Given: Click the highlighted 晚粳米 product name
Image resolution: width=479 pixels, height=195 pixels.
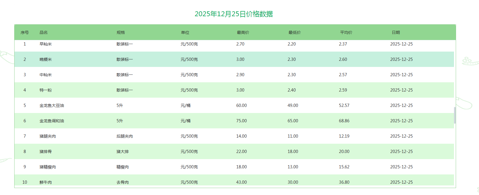Looking at the screenshot, I should coord(46,59).
